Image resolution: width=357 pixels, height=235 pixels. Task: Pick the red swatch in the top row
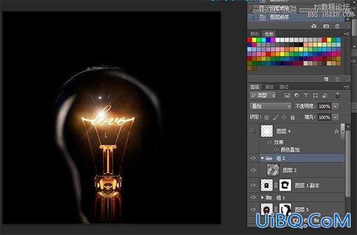click(x=249, y=40)
